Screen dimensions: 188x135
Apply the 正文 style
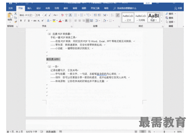point(128,17)
